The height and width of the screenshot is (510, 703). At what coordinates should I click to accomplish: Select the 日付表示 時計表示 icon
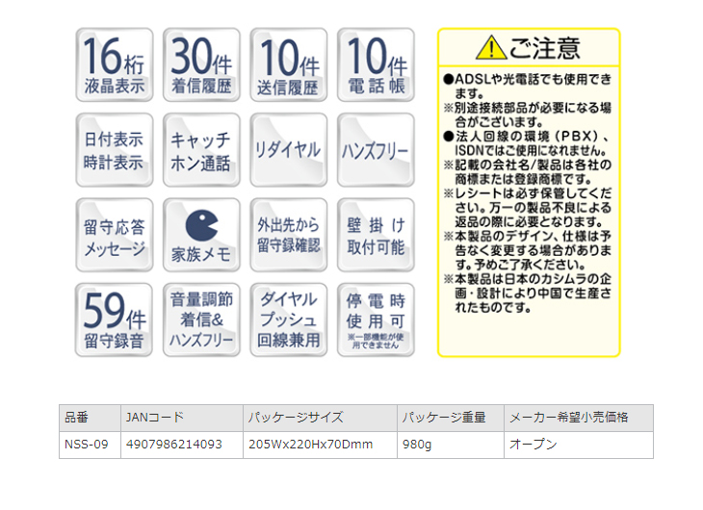pos(114,150)
